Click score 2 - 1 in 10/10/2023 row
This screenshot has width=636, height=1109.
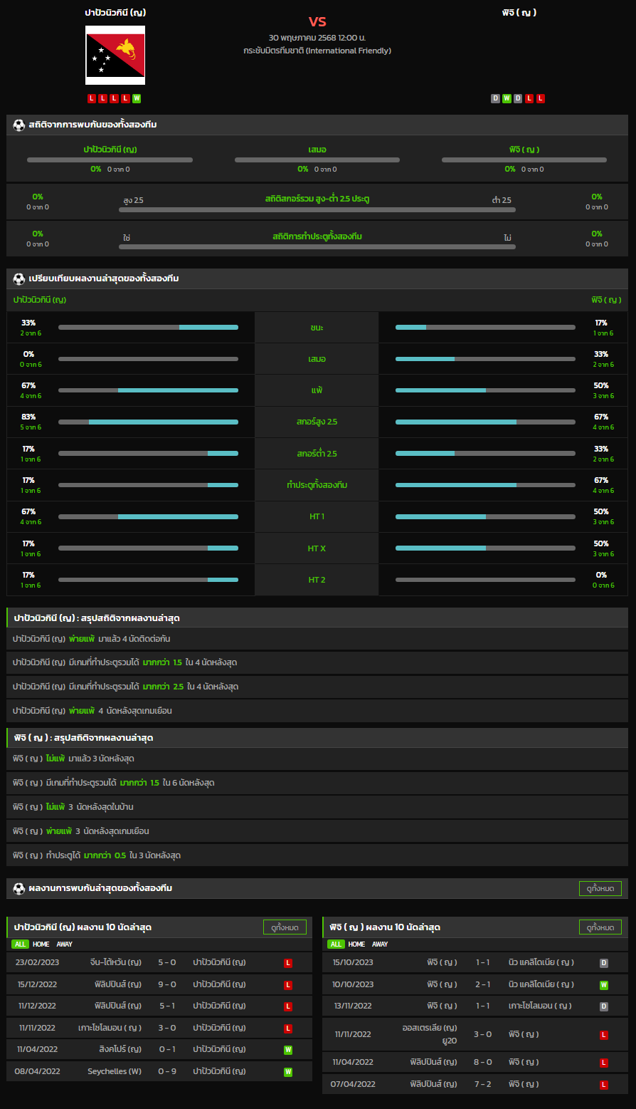[483, 984]
